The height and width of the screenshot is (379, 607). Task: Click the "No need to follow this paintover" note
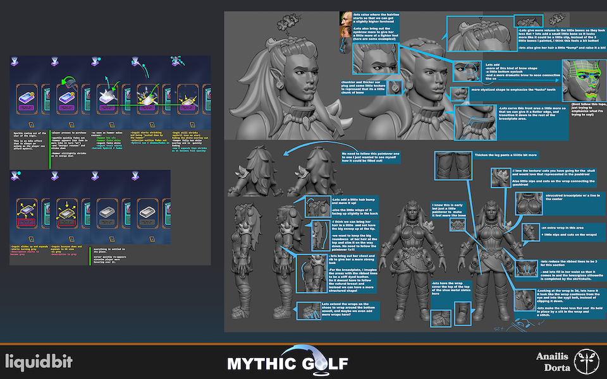371,157
